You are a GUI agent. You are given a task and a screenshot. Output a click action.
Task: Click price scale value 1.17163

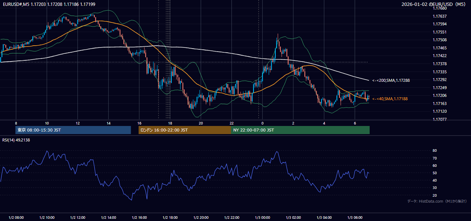(440, 104)
